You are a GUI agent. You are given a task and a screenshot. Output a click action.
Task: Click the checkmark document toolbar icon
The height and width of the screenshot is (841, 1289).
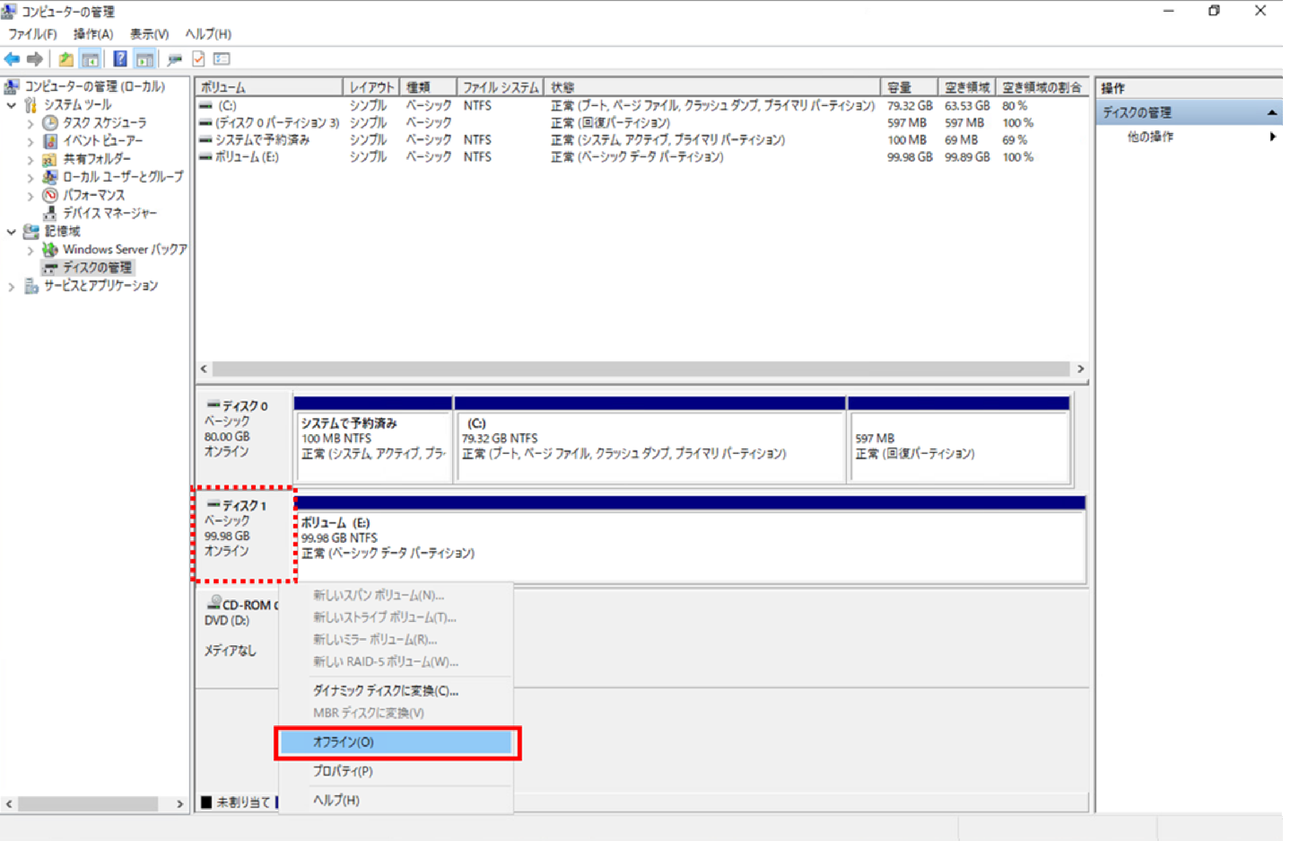click(199, 59)
